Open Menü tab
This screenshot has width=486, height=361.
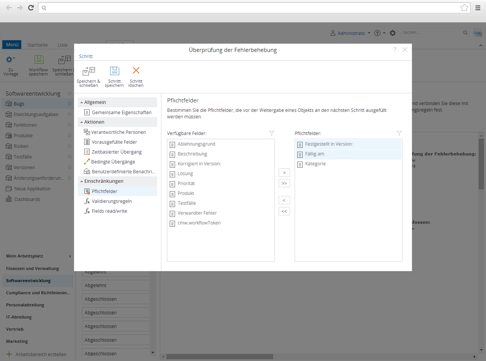[x=12, y=45]
